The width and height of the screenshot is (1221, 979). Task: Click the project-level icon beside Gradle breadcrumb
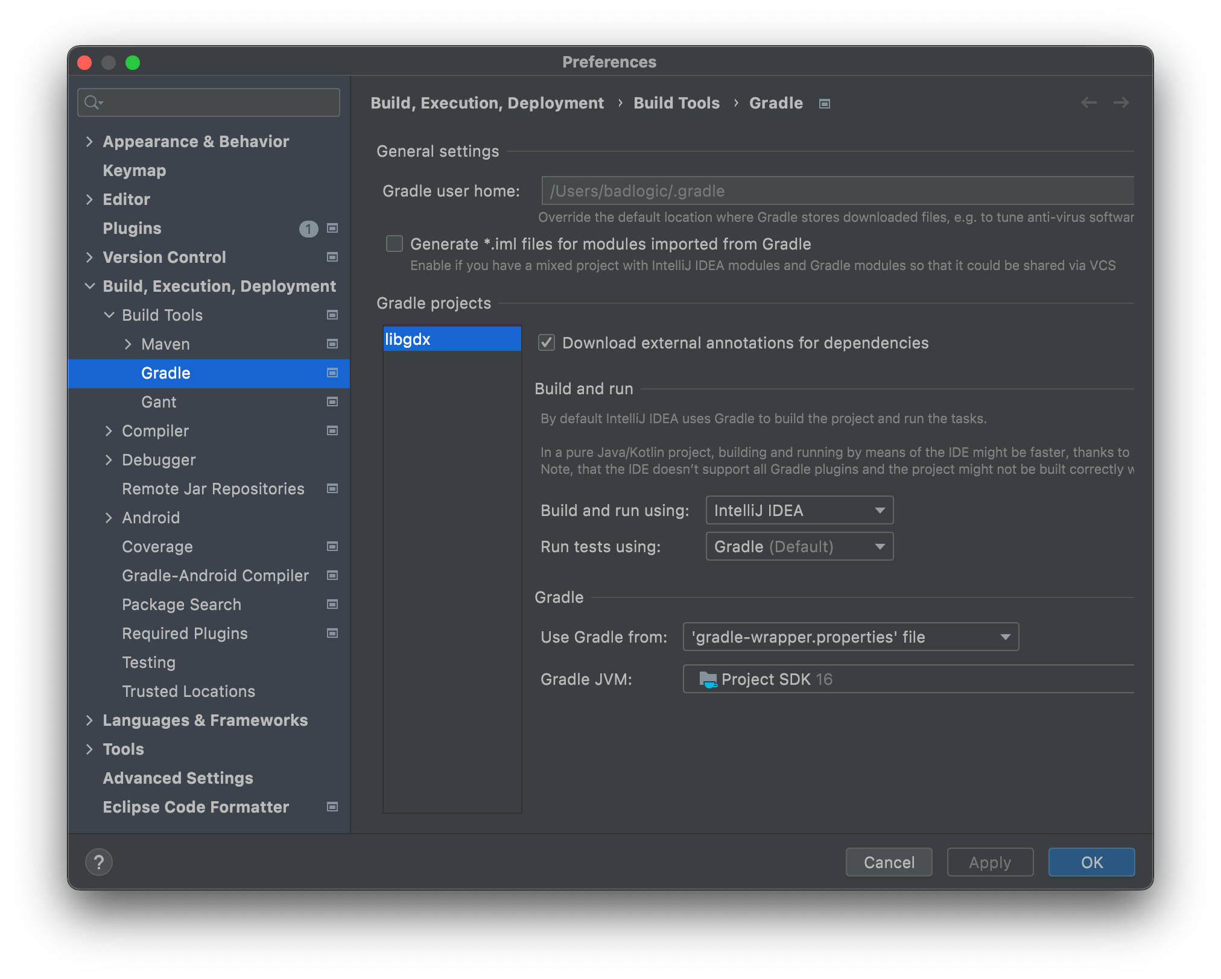tap(824, 104)
